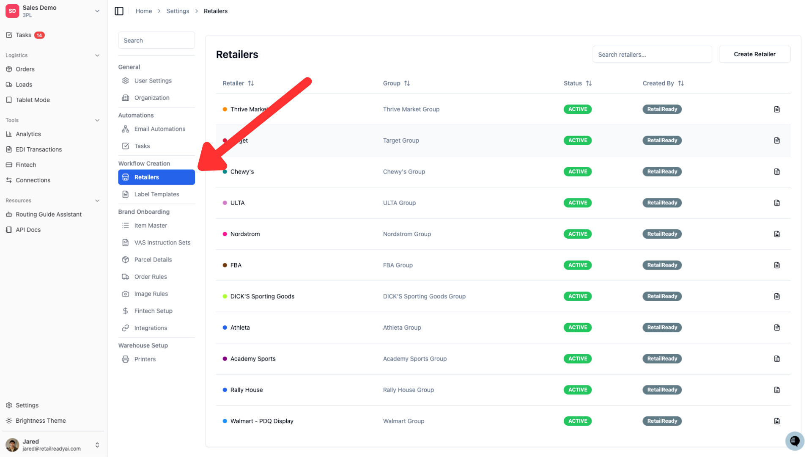Focus the Search retailers field
812x457 pixels.
point(652,54)
